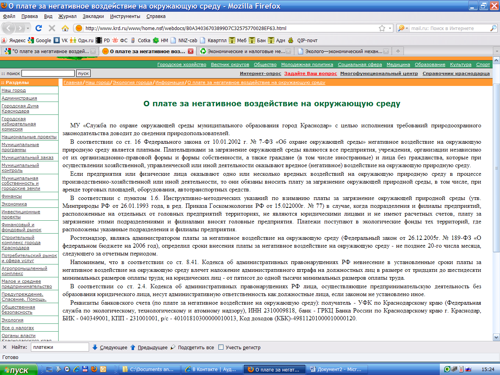The image size is (500, 375).
Task: Open the Многофункциональный центр link
Action: click(x=379, y=73)
